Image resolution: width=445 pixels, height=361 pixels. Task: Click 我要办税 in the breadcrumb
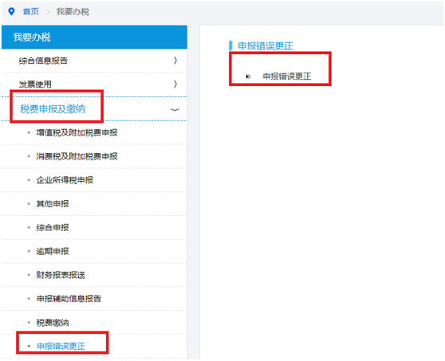[73, 12]
